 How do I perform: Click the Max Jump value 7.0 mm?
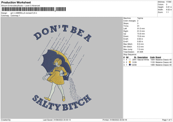point(140,49)
